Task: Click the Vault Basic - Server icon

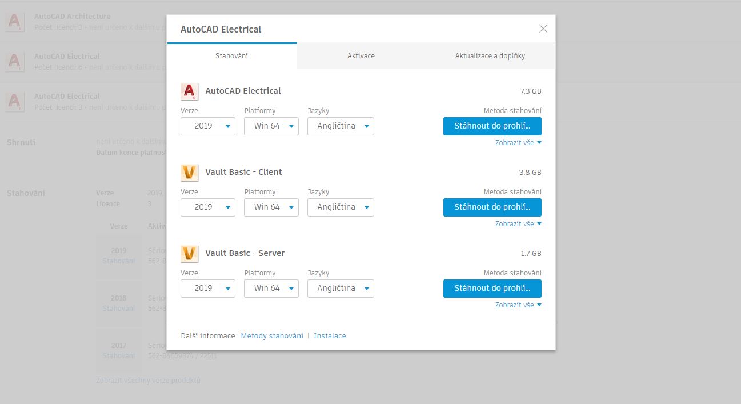Action: tap(189, 254)
